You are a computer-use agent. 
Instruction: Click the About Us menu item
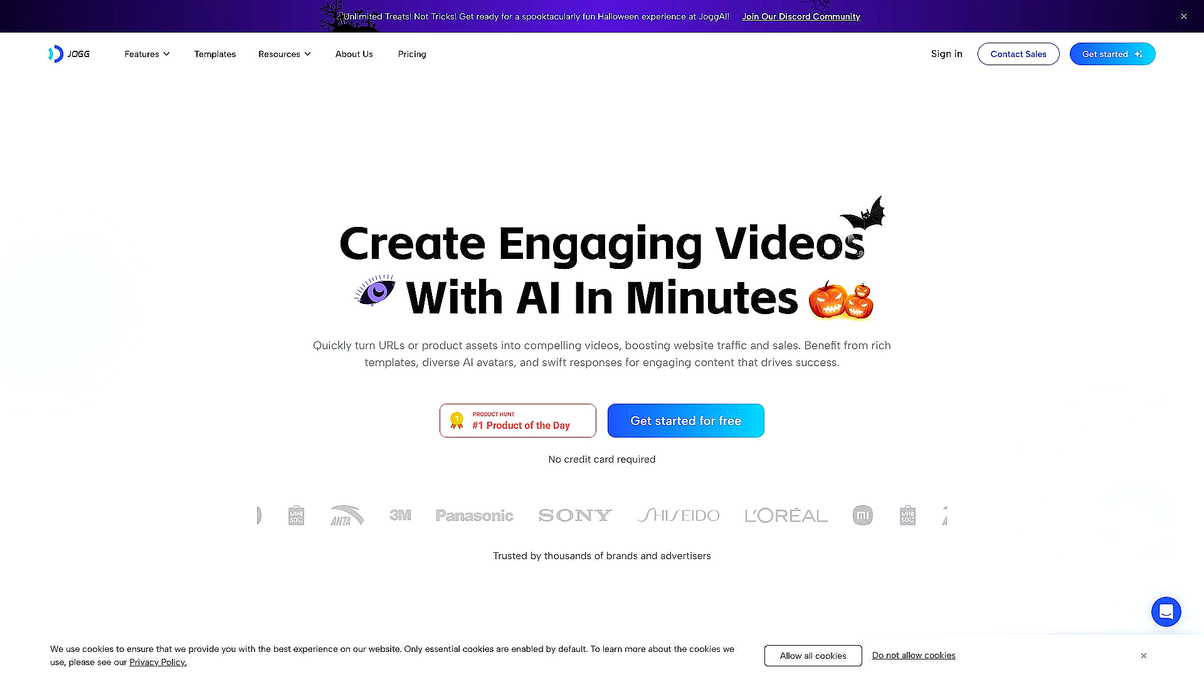(x=354, y=54)
